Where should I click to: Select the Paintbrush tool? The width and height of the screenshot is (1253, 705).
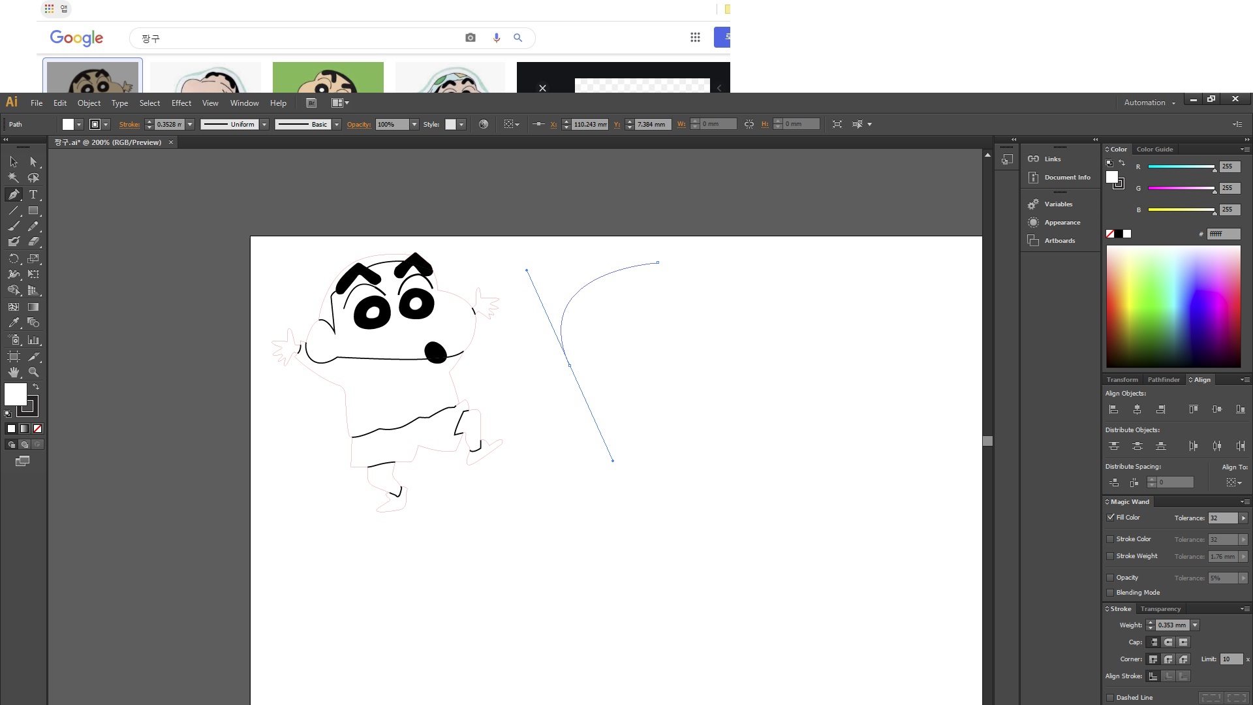(14, 226)
